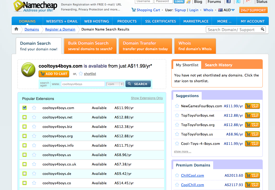Shortlist star for cooltoys4boys.co.uk row
275x190 pixels.
point(34,164)
